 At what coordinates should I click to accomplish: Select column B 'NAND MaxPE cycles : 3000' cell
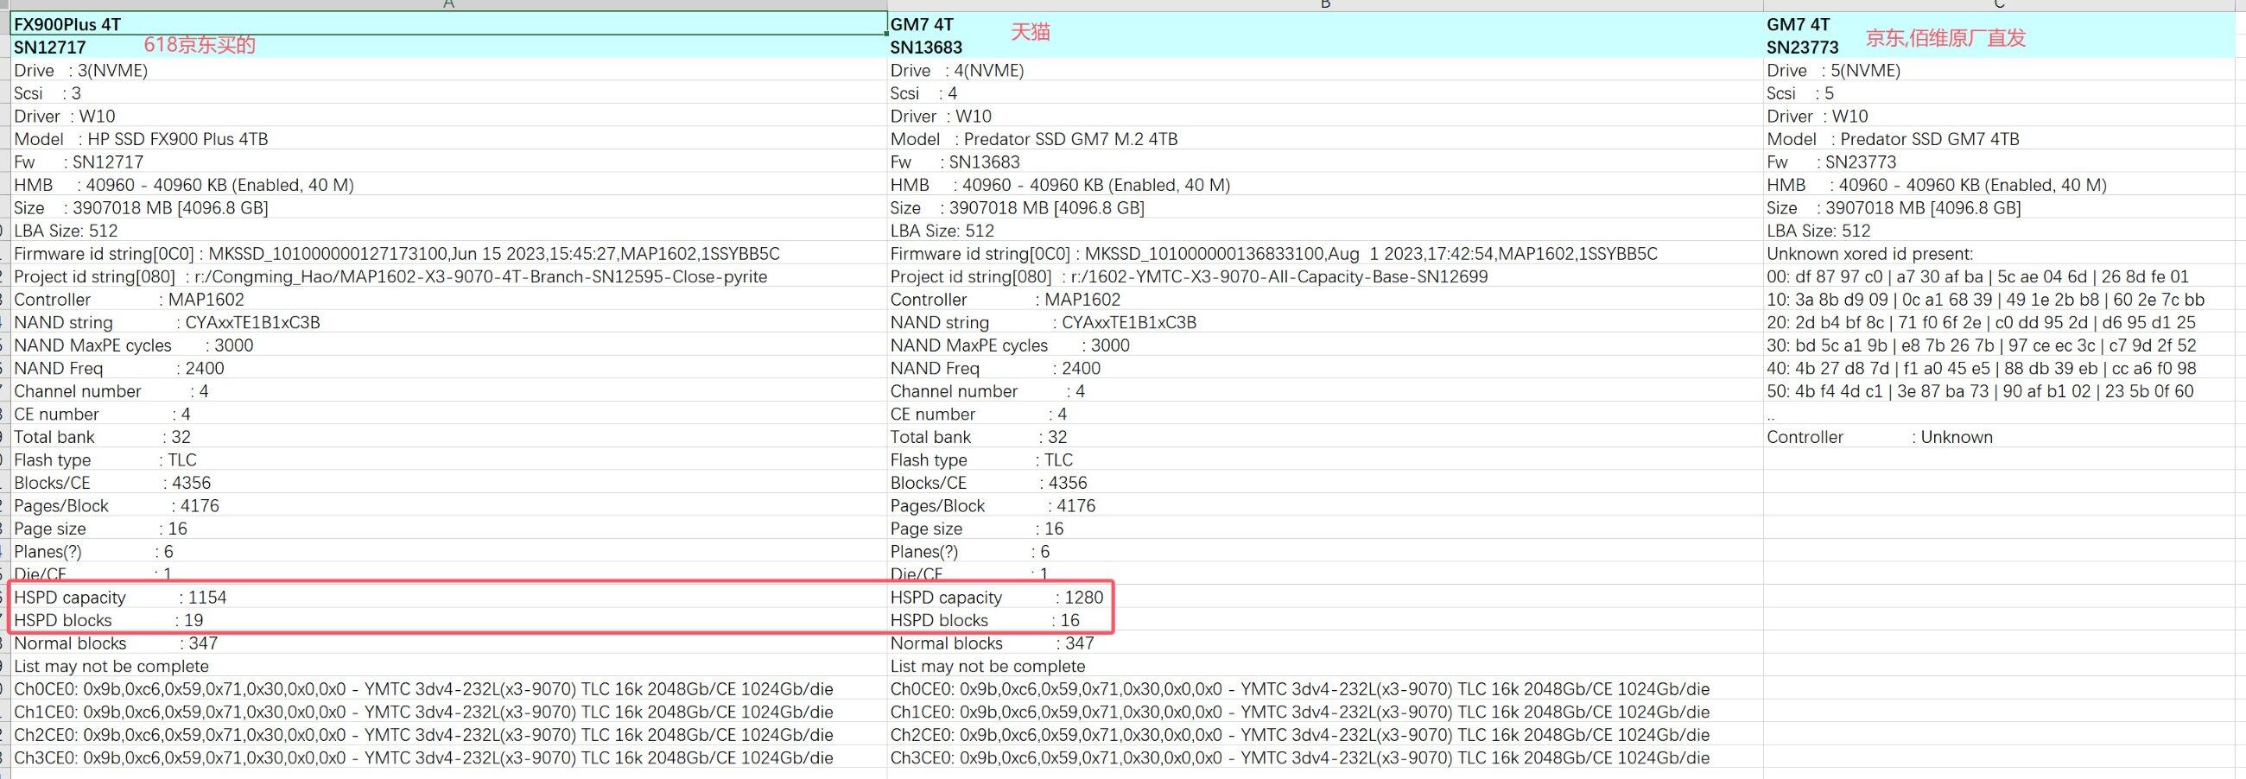click(1324, 345)
